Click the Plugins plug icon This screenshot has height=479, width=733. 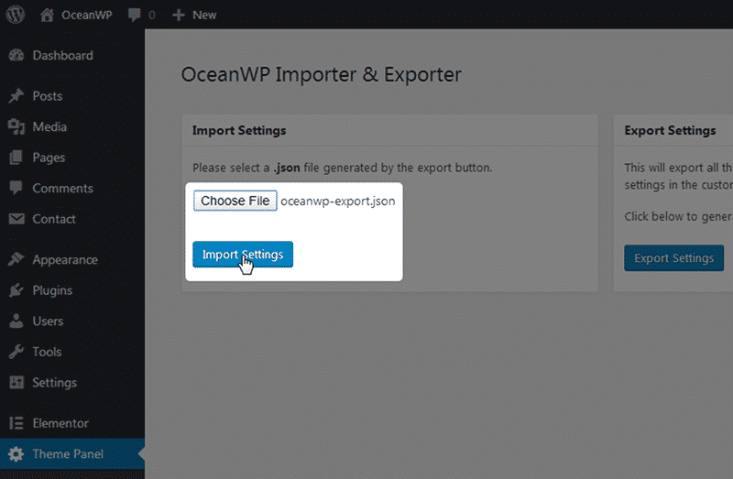pos(16,290)
